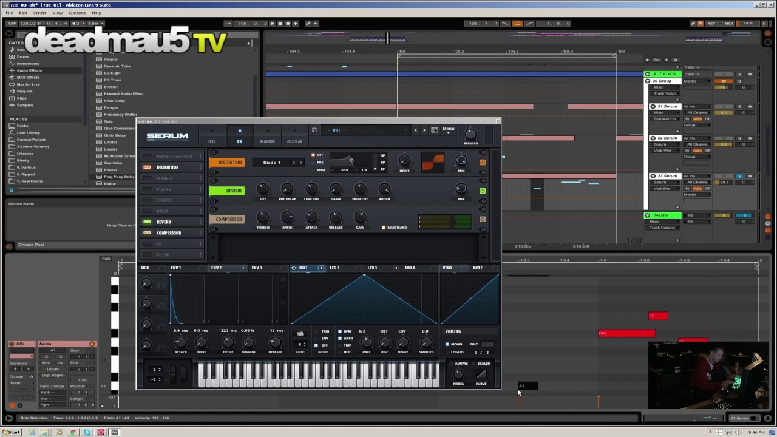777x437 pixels.
Task: Adjust the distortion Drive knob
Action: click(x=404, y=161)
